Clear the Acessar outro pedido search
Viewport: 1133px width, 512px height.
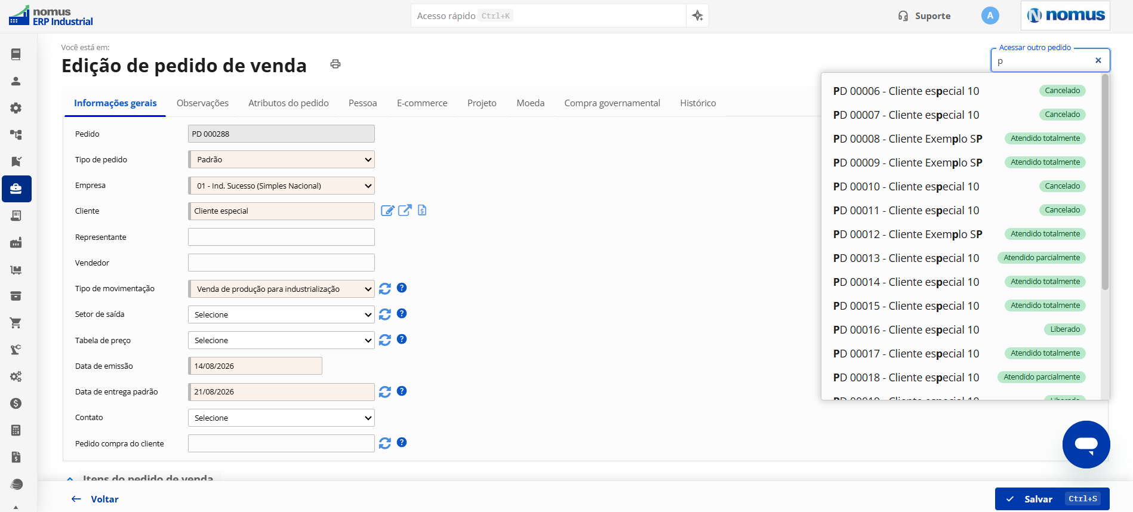pos(1098,60)
